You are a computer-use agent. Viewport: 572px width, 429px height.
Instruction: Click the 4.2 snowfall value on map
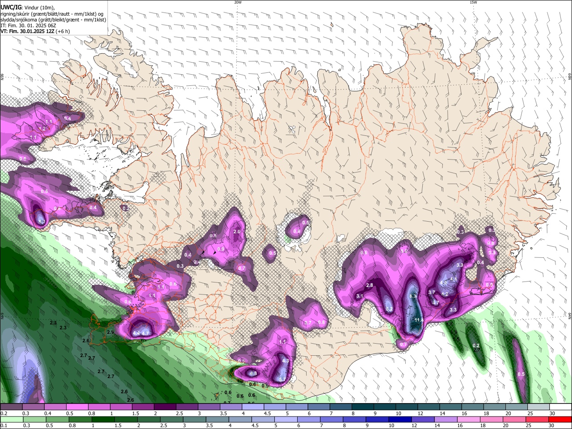pos(445,294)
